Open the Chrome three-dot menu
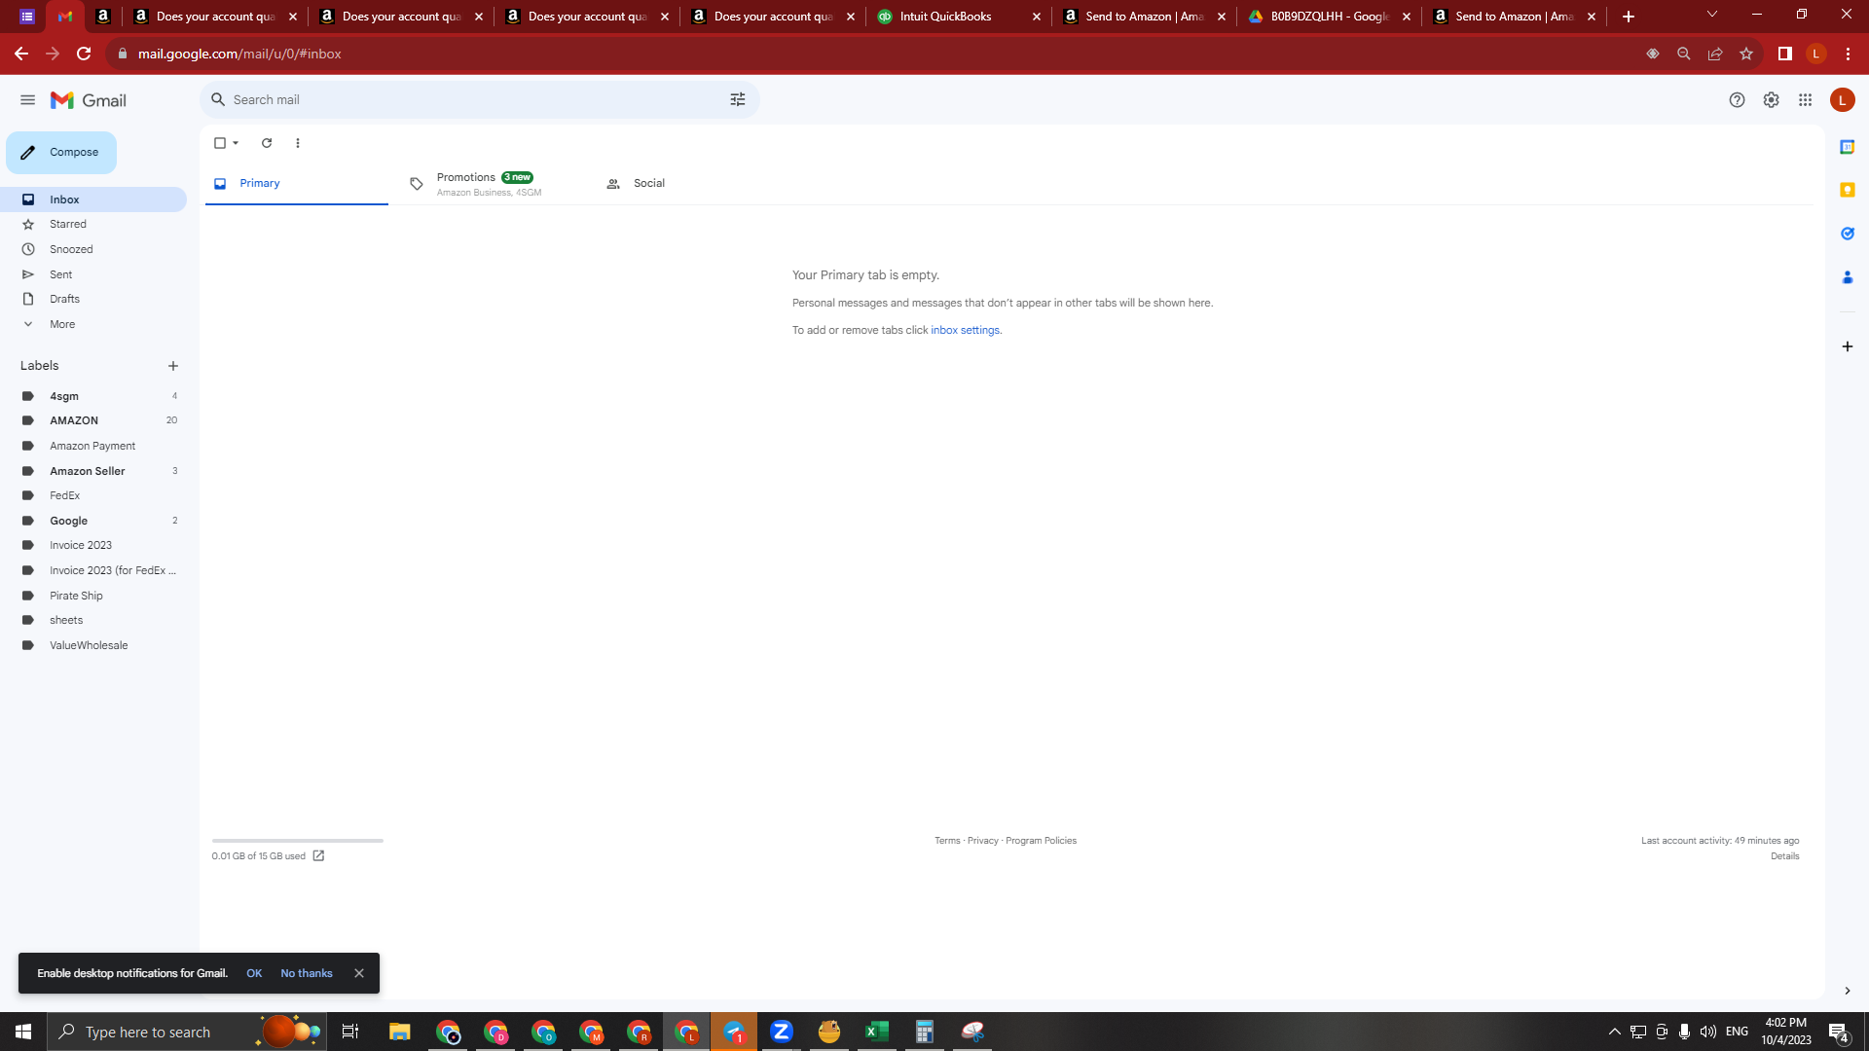1869x1051 pixels. tap(1848, 54)
